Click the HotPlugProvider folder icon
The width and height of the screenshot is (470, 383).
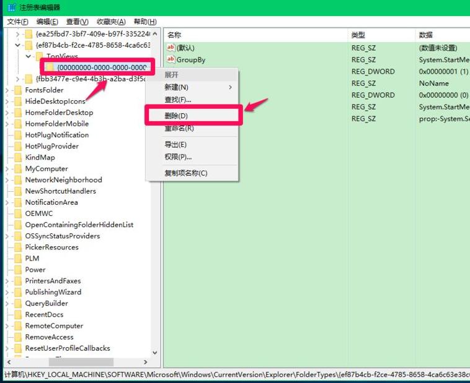18,146
